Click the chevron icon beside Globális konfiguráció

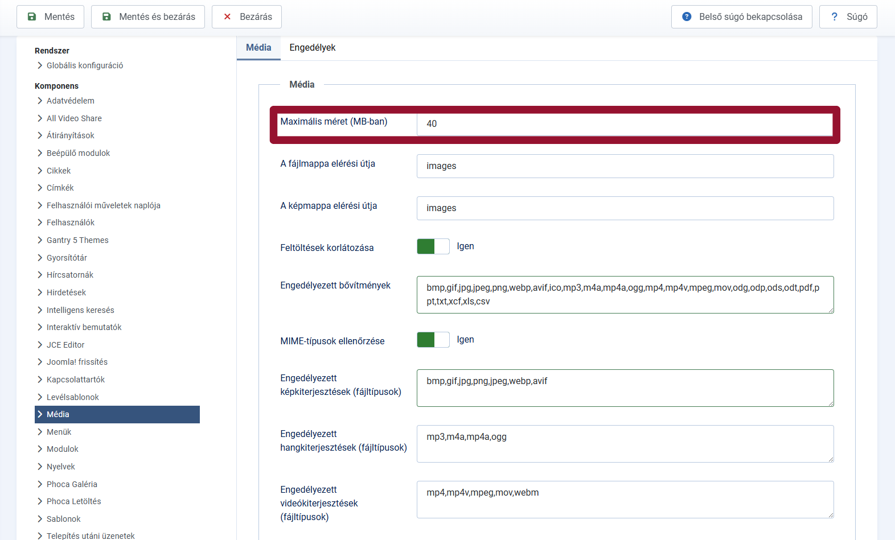(x=40, y=65)
